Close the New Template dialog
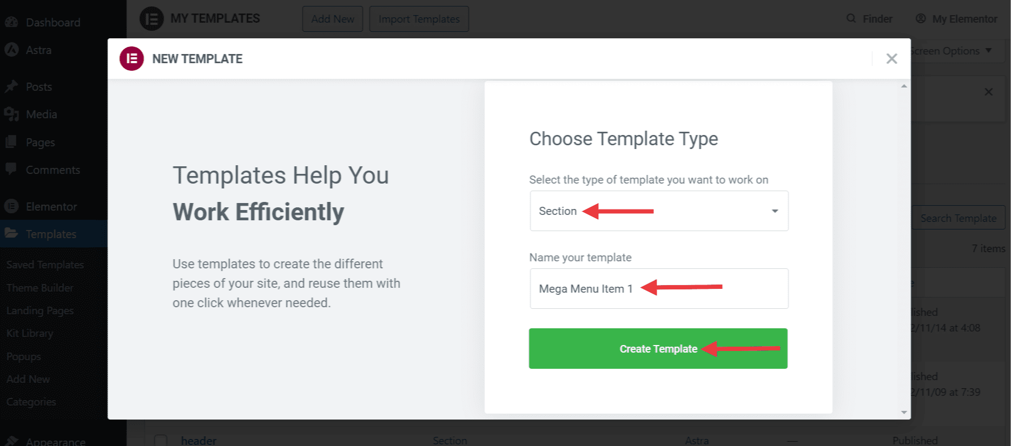Viewport: 1011px width, 446px height. click(892, 59)
